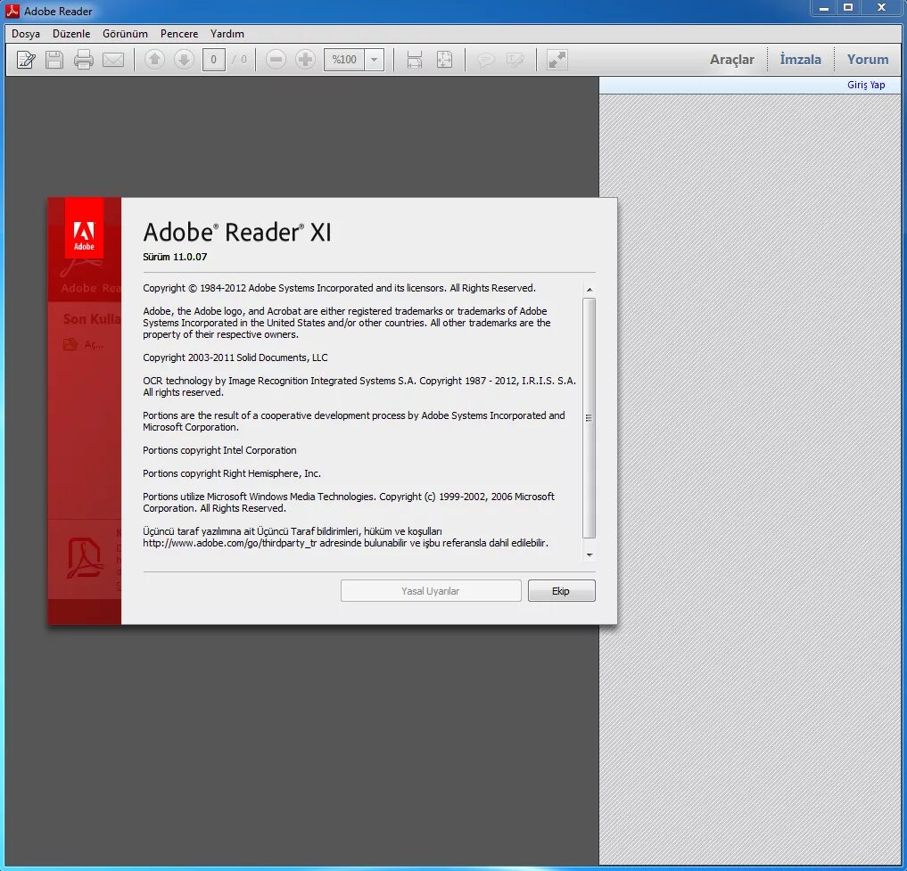Minimize the Adobe Reader window
907x871 pixels.
[824, 8]
